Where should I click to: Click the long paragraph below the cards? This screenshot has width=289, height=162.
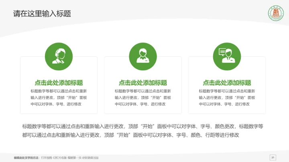pyautogui.click(x=142, y=130)
